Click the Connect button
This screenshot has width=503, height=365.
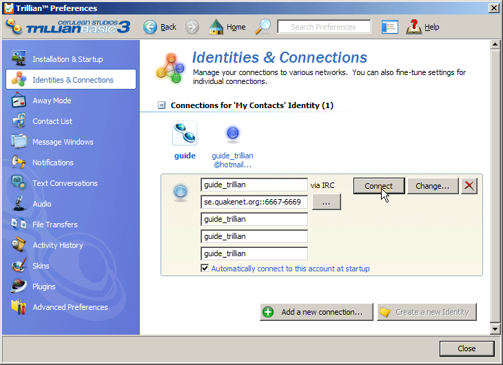pos(379,186)
